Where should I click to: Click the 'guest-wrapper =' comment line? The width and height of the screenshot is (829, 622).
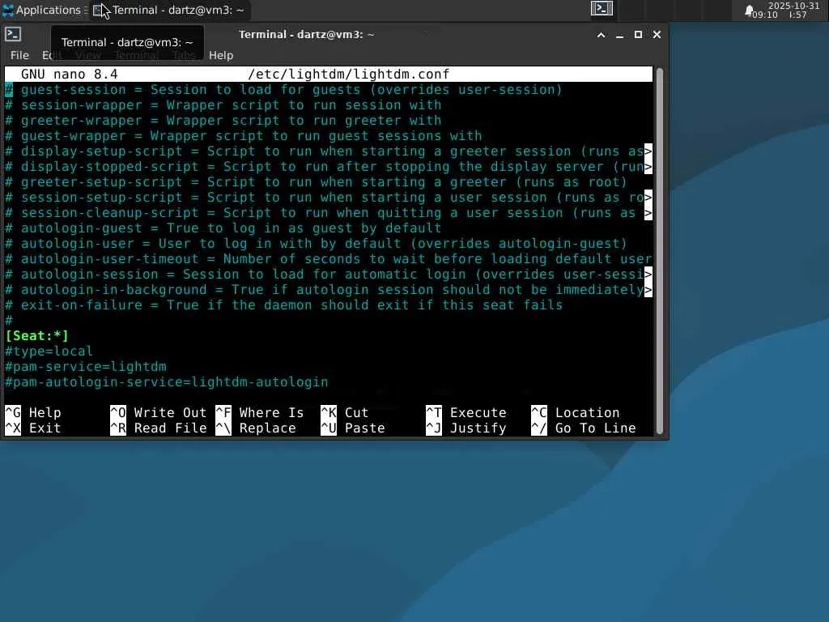(x=243, y=136)
